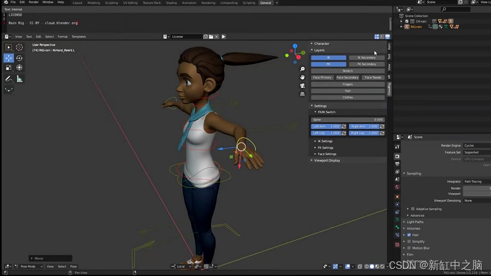This screenshot has height=276, width=491.
Task: Open the Pose Mode dropdown
Action: (x=29, y=267)
